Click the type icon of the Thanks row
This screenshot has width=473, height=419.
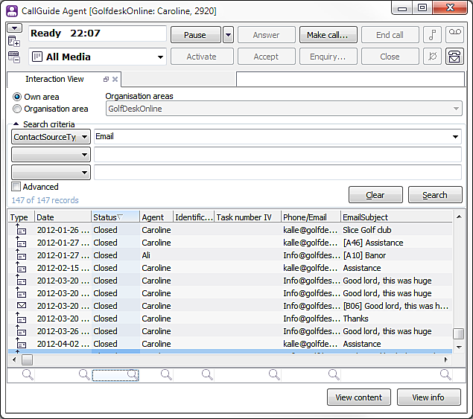pyautogui.click(x=21, y=318)
